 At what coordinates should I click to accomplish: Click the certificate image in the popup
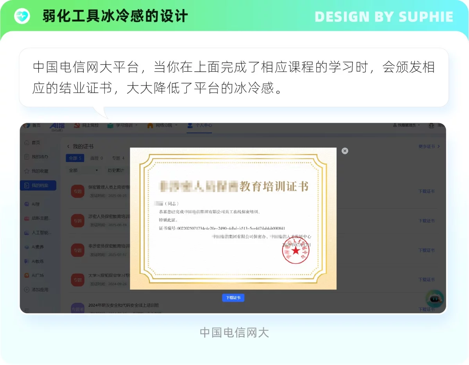click(233, 218)
